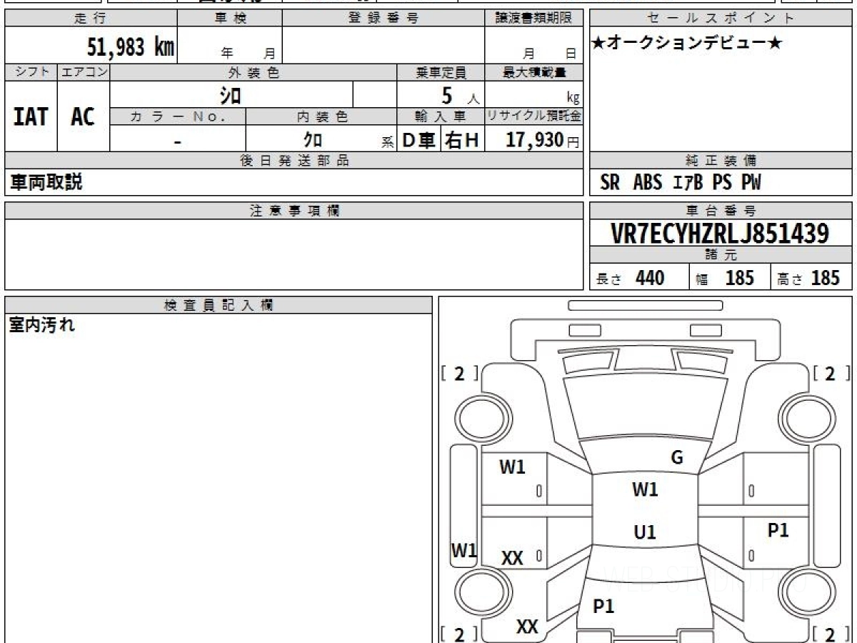Select SR in the equipment list

pos(611,183)
